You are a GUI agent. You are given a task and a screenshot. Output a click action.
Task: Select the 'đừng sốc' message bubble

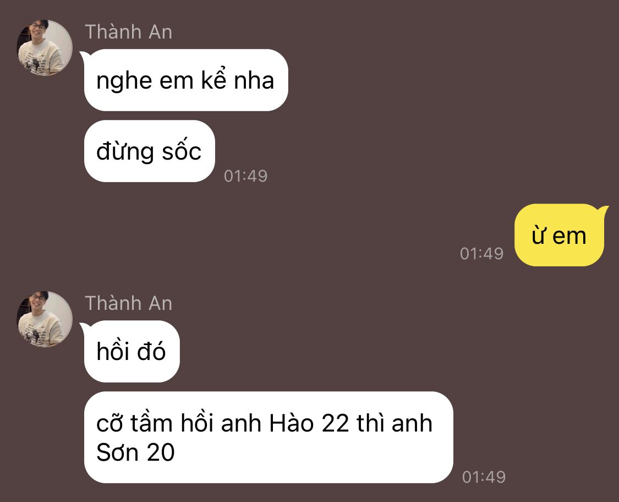[x=149, y=151]
